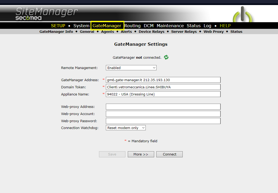
Task: Click the green refresh connection status icon
Action: pos(166,57)
